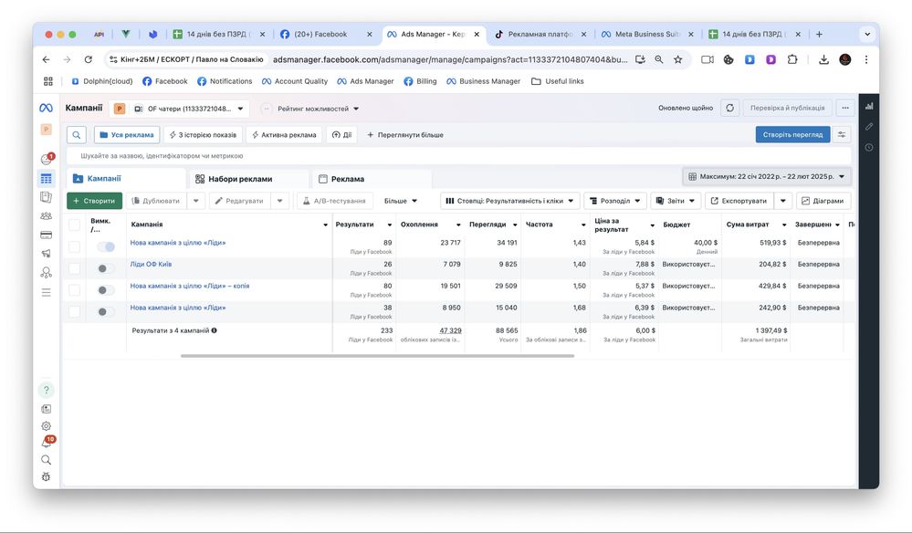Click the bar chart icon in right panel
The image size is (912, 533).
tap(869, 106)
